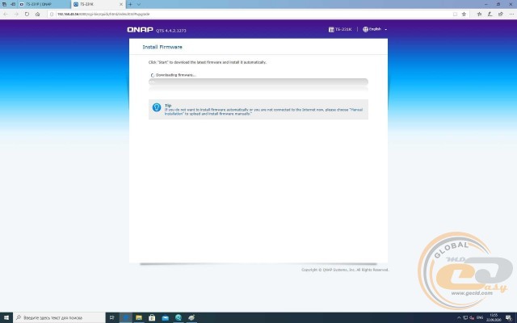The width and height of the screenshot is (517, 323).
Task: Close the TS-231K browser tab
Action: coord(121,4)
